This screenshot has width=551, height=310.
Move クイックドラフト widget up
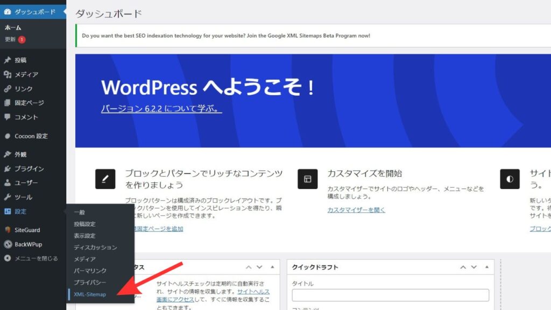tap(463, 267)
